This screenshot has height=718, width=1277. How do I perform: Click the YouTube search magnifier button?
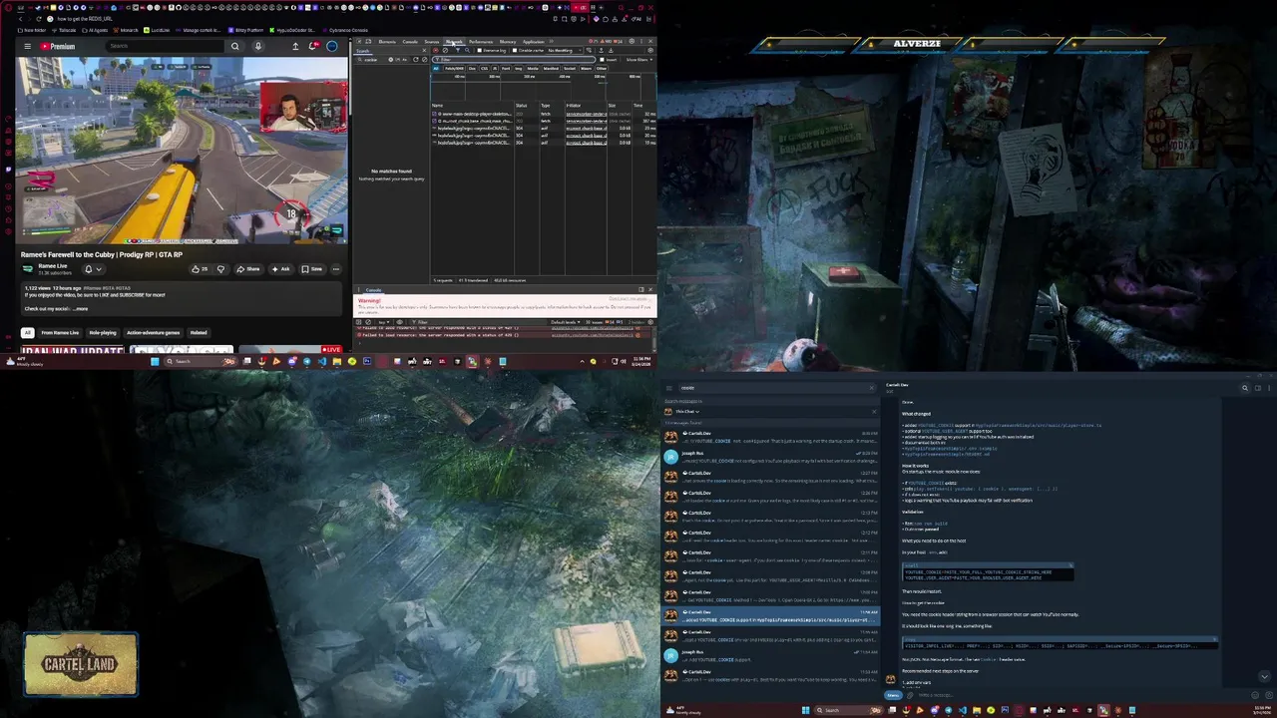(235, 46)
